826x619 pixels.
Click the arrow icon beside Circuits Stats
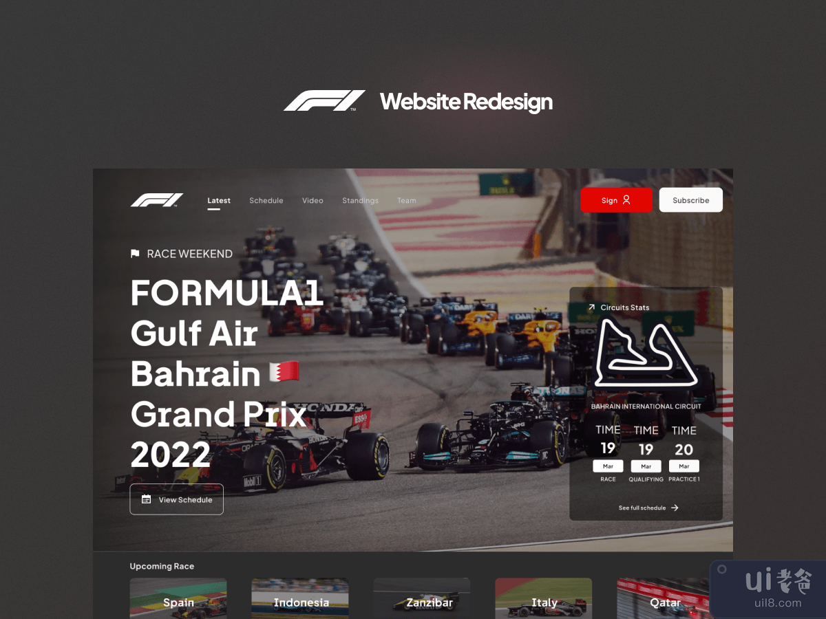click(591, 307)
